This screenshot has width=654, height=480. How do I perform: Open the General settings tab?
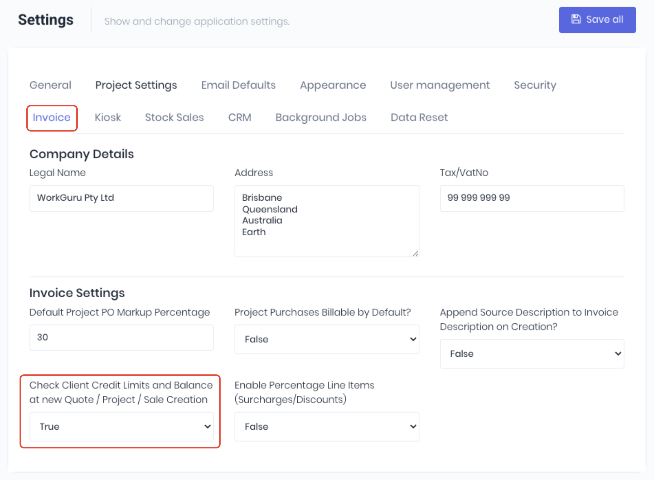50,85
